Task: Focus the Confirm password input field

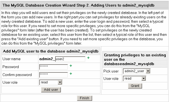Action: click(53, 75)
